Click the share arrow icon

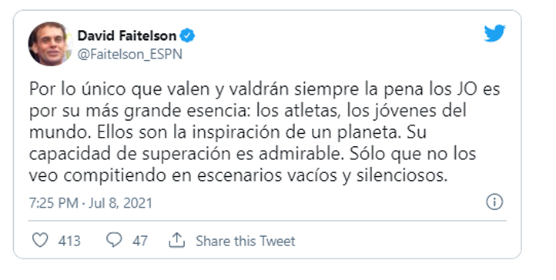coord(176,240)
